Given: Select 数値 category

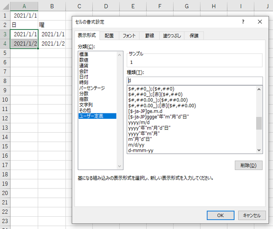Looking at the screenshot, I should pyautogui.click(x=84, y=60).
